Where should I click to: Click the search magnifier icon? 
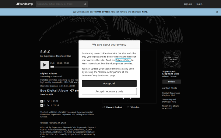pyautogui.click(x=85, y=4)
